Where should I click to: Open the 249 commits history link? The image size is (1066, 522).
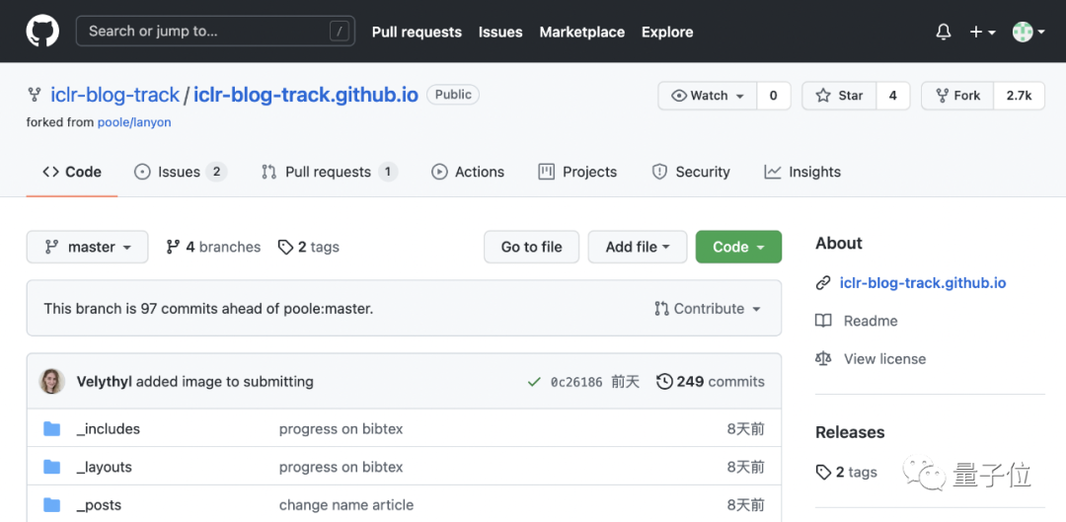(x=711, y=382)
